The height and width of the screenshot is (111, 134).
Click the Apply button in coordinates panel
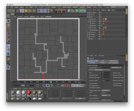(x=80, y=98)
